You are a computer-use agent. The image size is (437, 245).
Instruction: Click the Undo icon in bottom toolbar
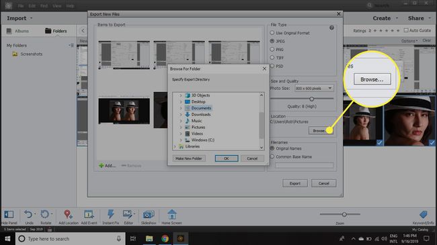[28, 214]
